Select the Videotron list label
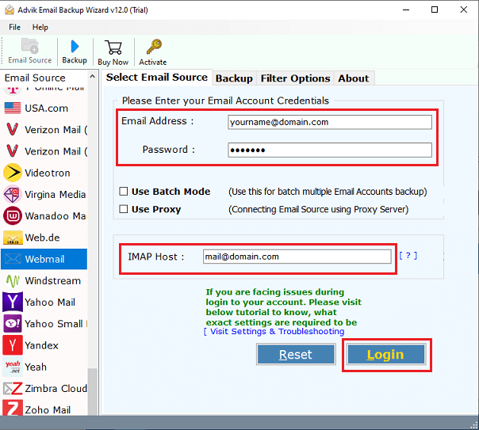Image resolution: width=479 pixels, height=430 pixels. (48, 173)
